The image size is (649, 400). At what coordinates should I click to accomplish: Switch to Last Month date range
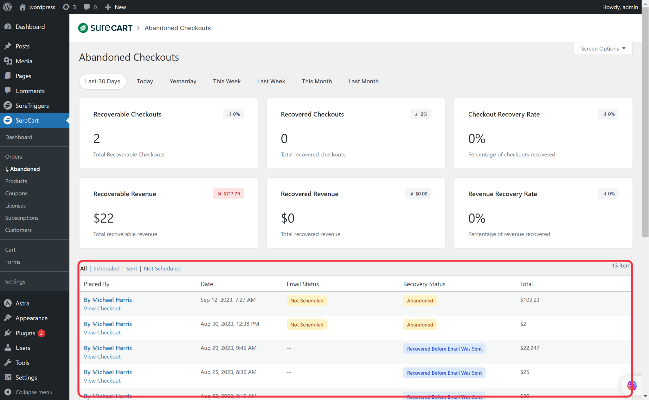tap(363, 81)
